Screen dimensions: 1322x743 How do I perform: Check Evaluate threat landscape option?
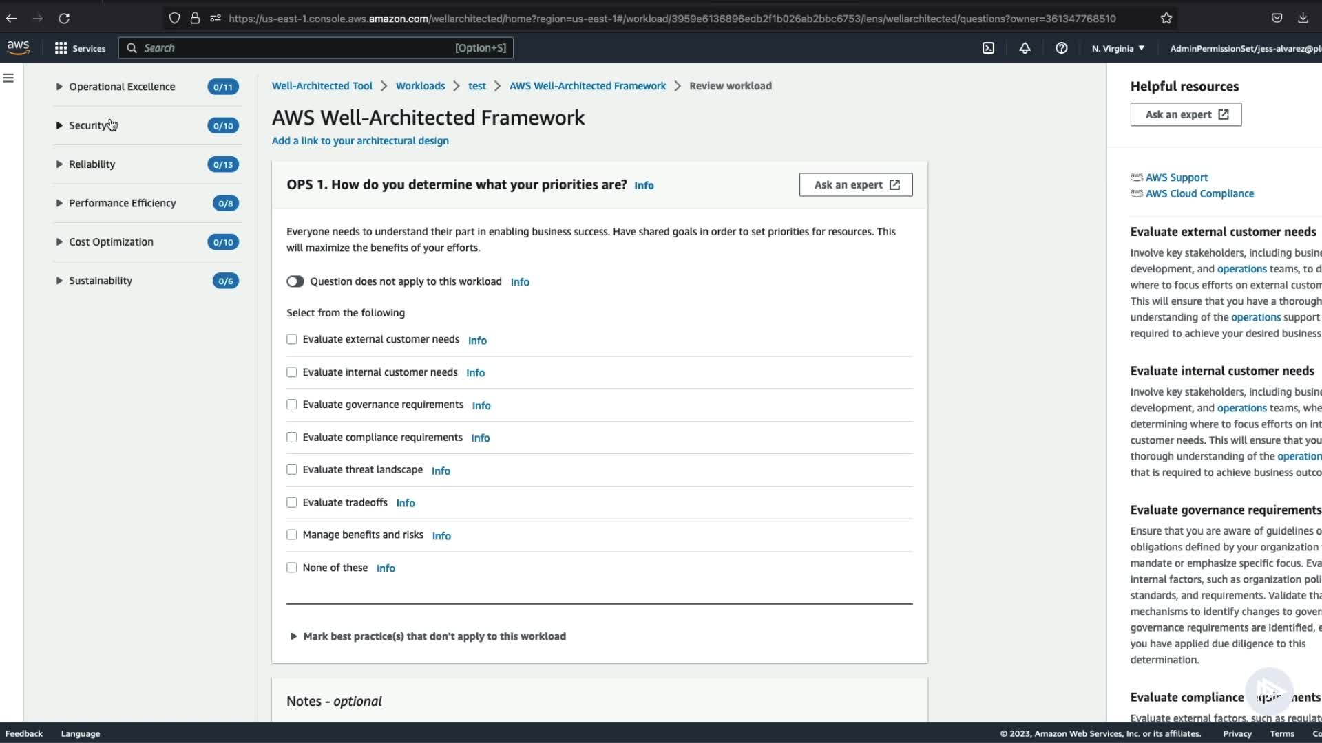click(292, 470)
